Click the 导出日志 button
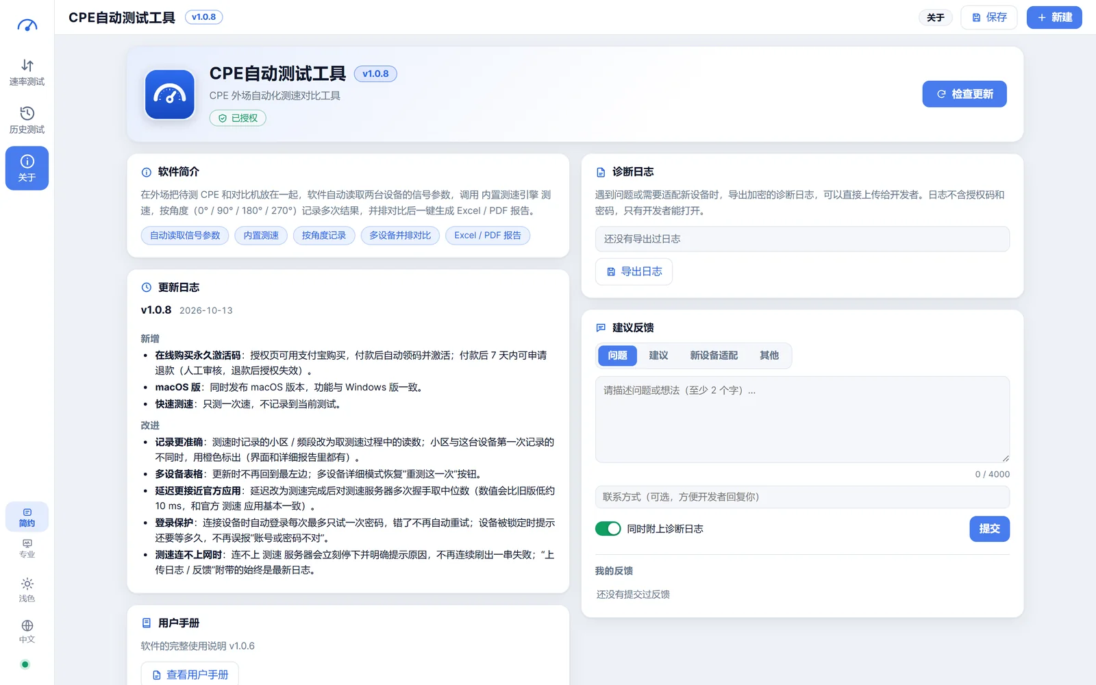This screenshot has width=1096, height=685. click(x=634, y=272)
